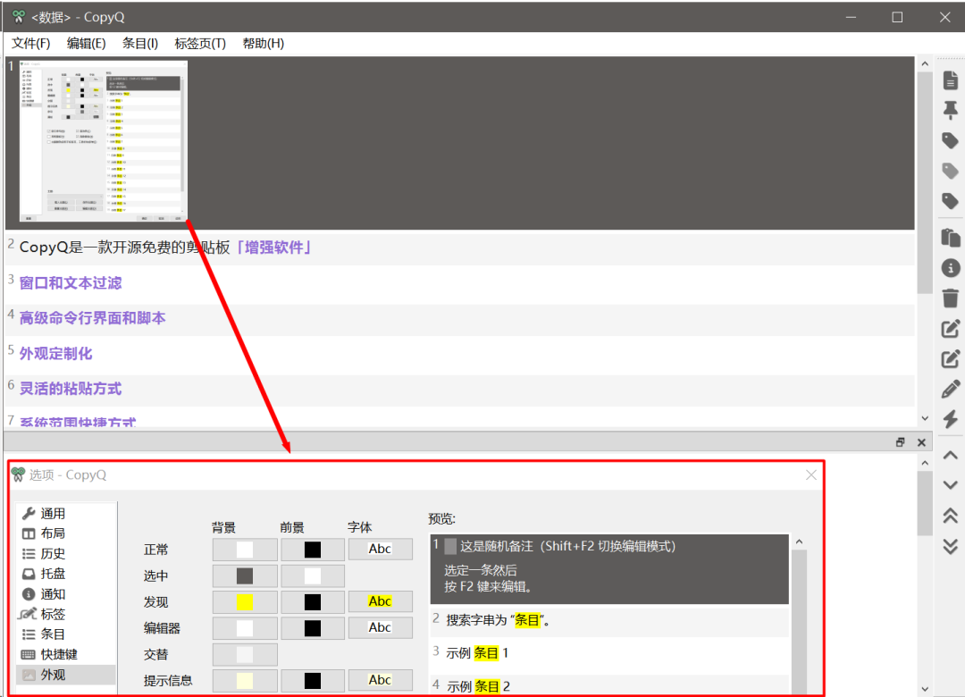Float the preview dock panel
This screenshot has width=965, height=697.
tap(901, 442)
